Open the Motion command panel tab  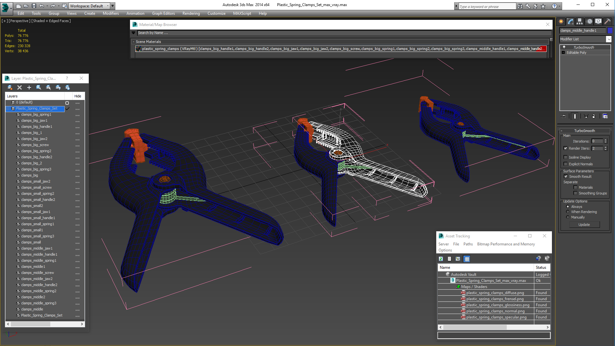click(589, 21)
